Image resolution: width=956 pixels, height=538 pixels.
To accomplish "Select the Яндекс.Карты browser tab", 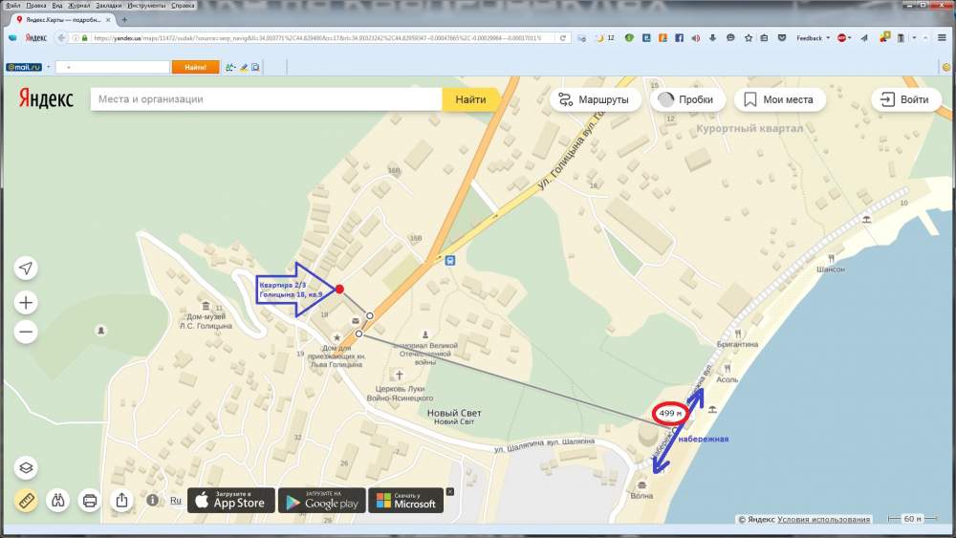I will coord(61,19).
